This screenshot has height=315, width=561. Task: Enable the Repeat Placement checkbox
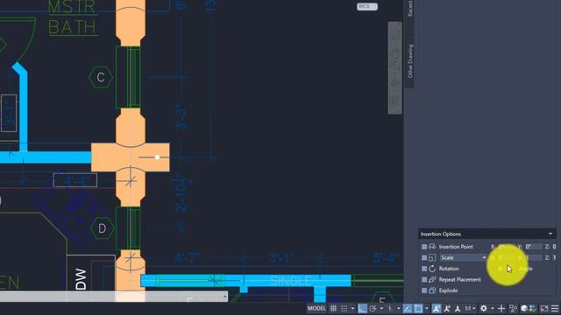coord(424,280)
